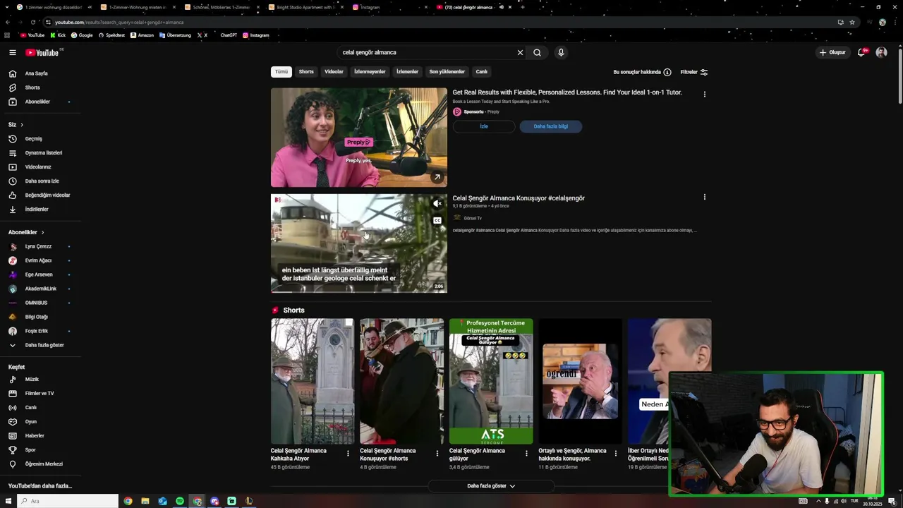Bookmark this page with the star icon
The height and width of the screenshot is (508, 903).
click(x=852, y=22)
